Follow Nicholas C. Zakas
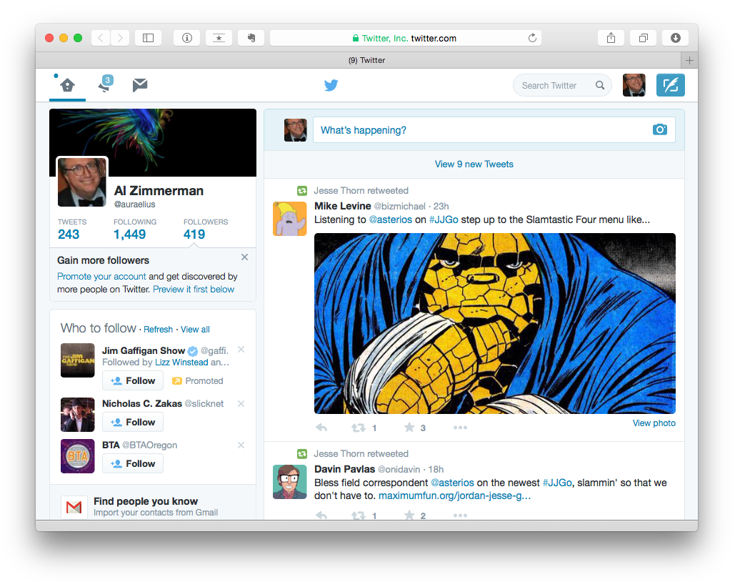 point(133,422)
